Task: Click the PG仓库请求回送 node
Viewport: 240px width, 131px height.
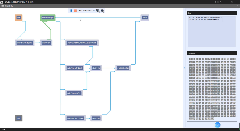Action: point(123,68)
